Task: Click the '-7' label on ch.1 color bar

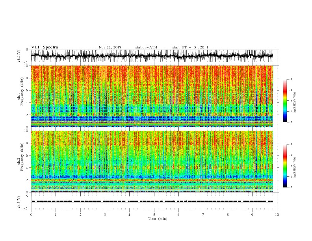Action: (x=290, y=122)
